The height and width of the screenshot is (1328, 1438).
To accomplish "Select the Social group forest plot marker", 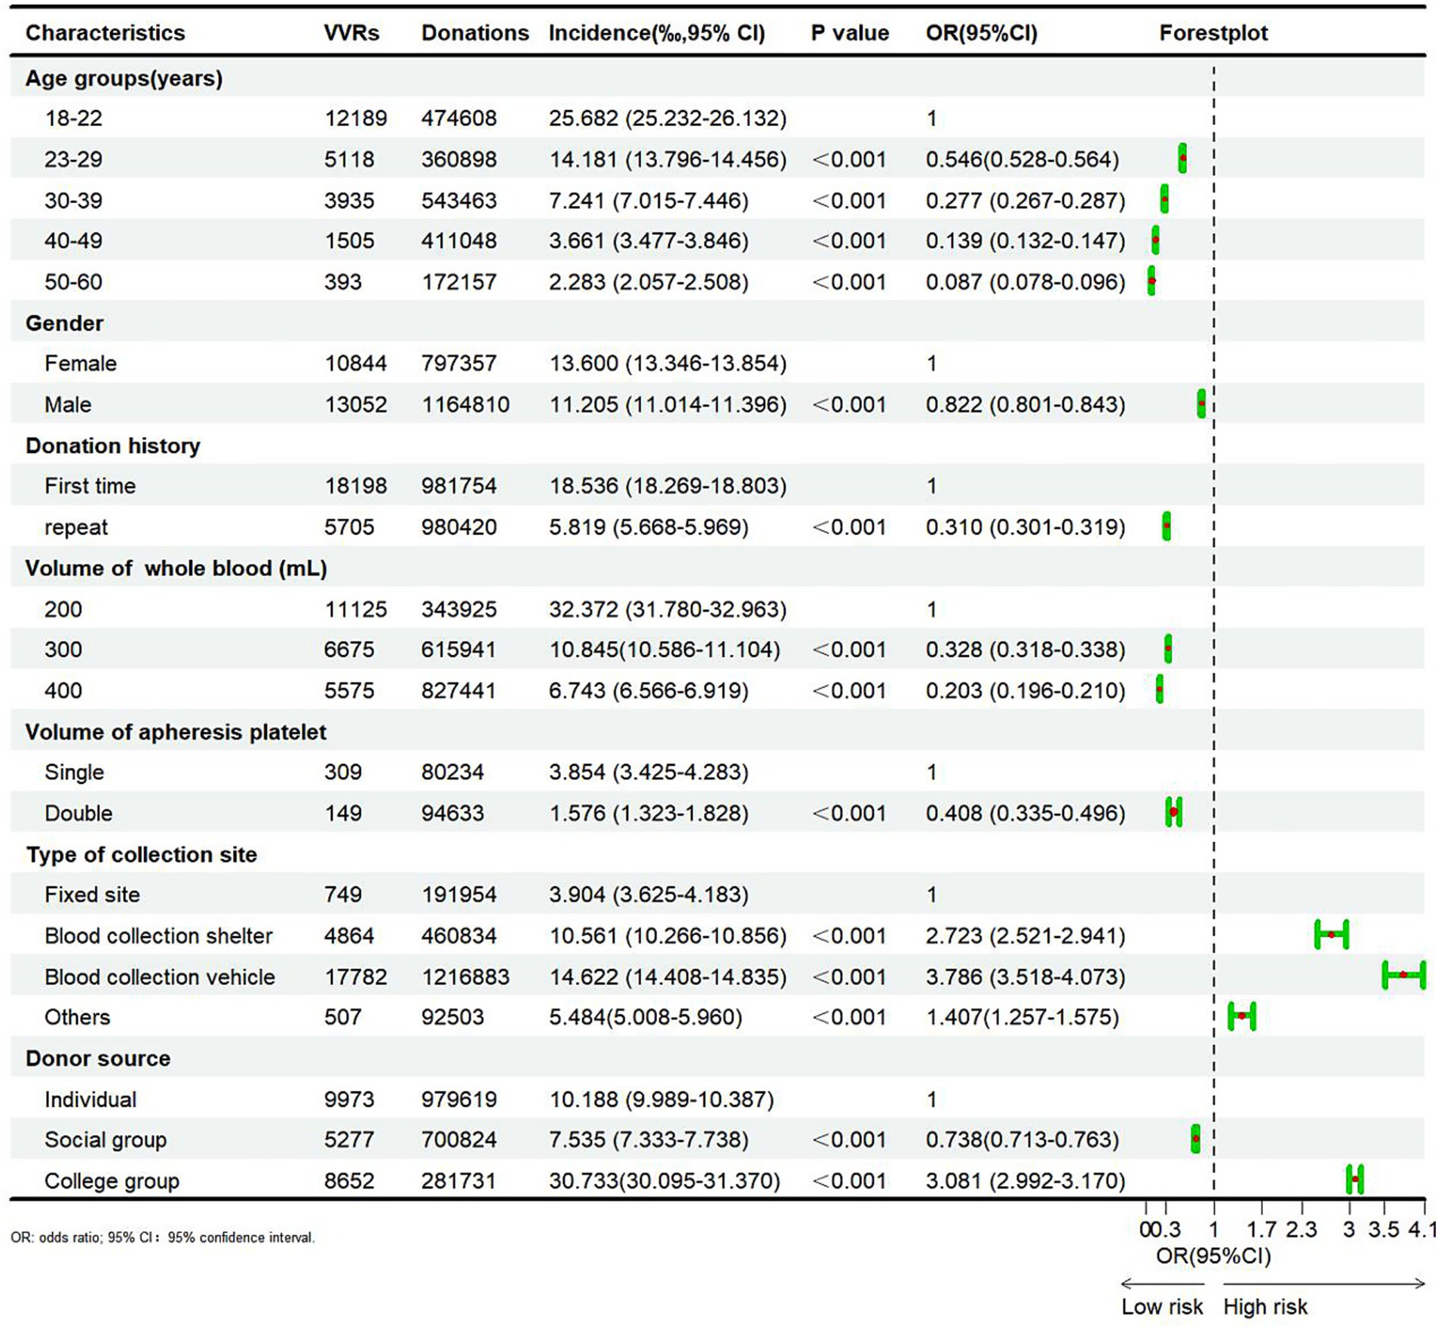I will pos(1195,1138).
